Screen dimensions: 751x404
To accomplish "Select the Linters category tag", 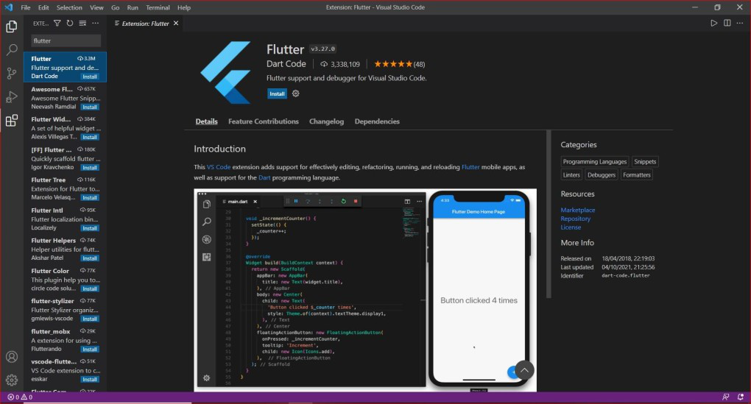I will pos(571,174).
